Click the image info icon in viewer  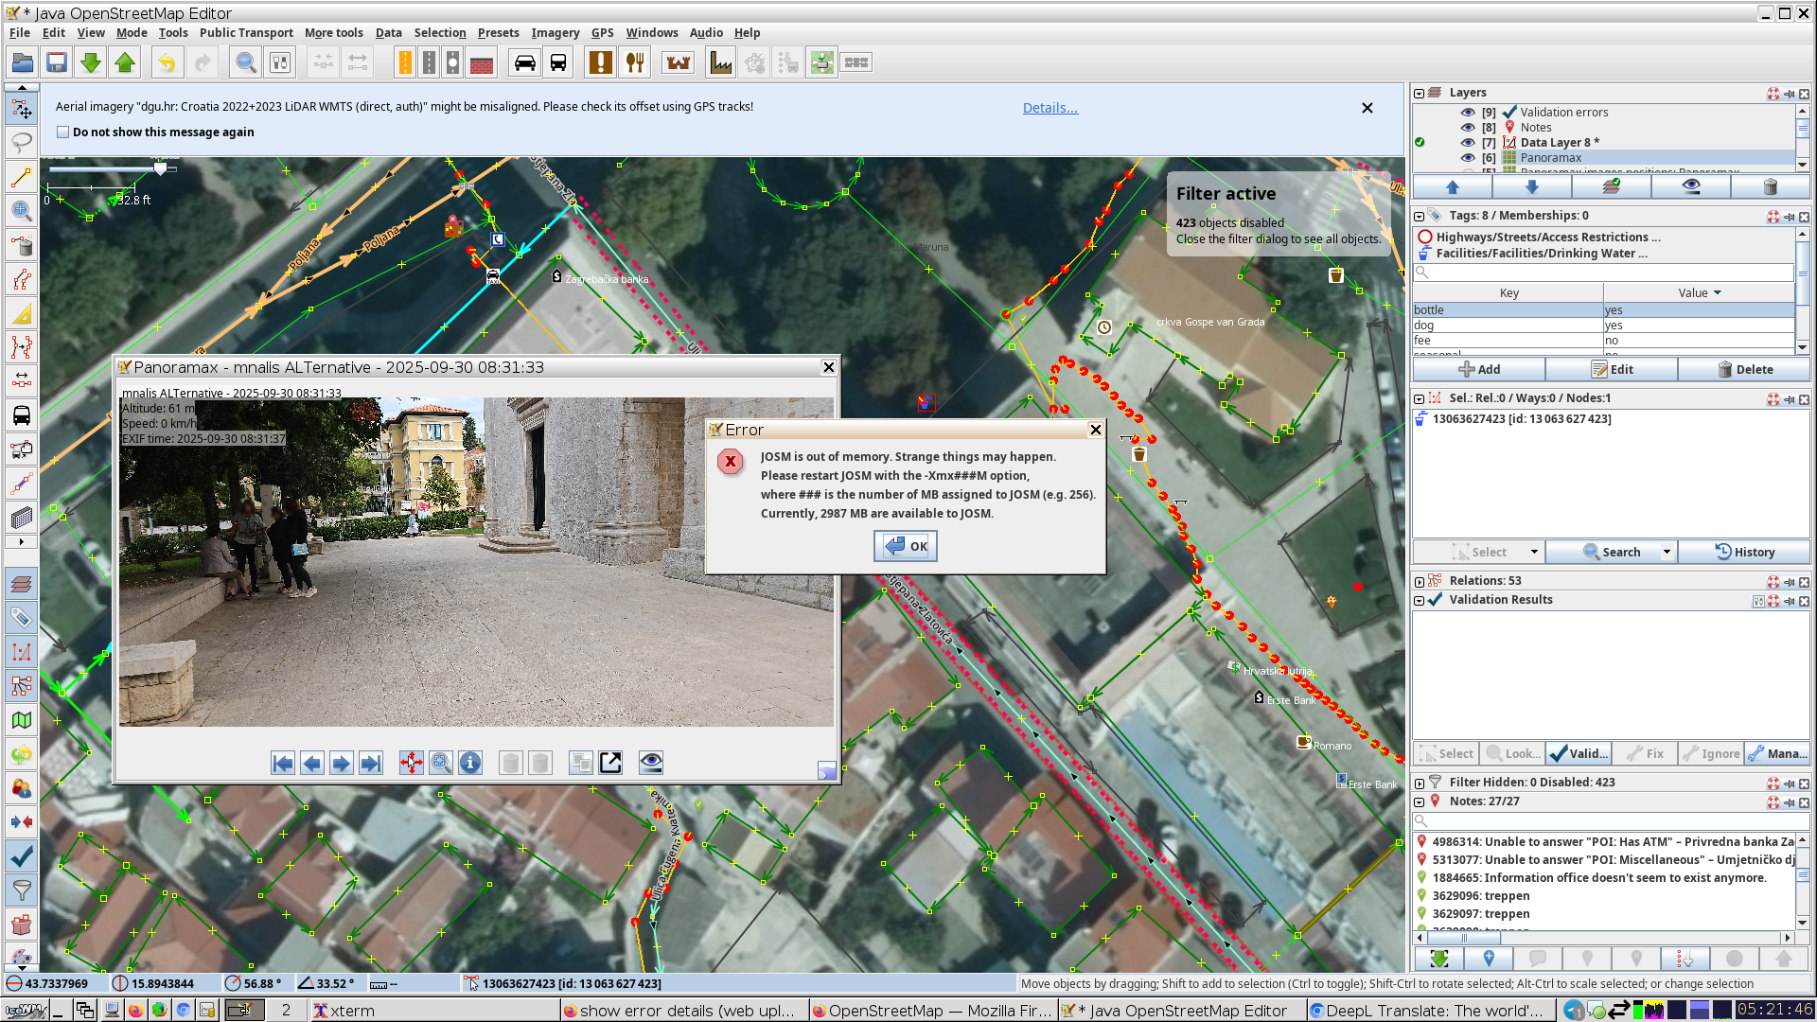(x=470, y=763)
